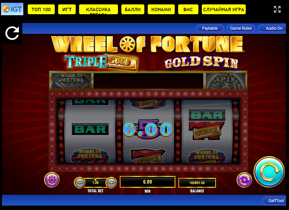Open the purple gear settings icon

point(52,180)
